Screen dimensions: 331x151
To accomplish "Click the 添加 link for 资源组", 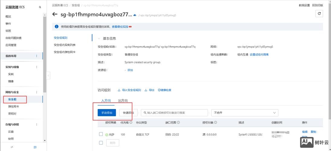I will (130, 70).
